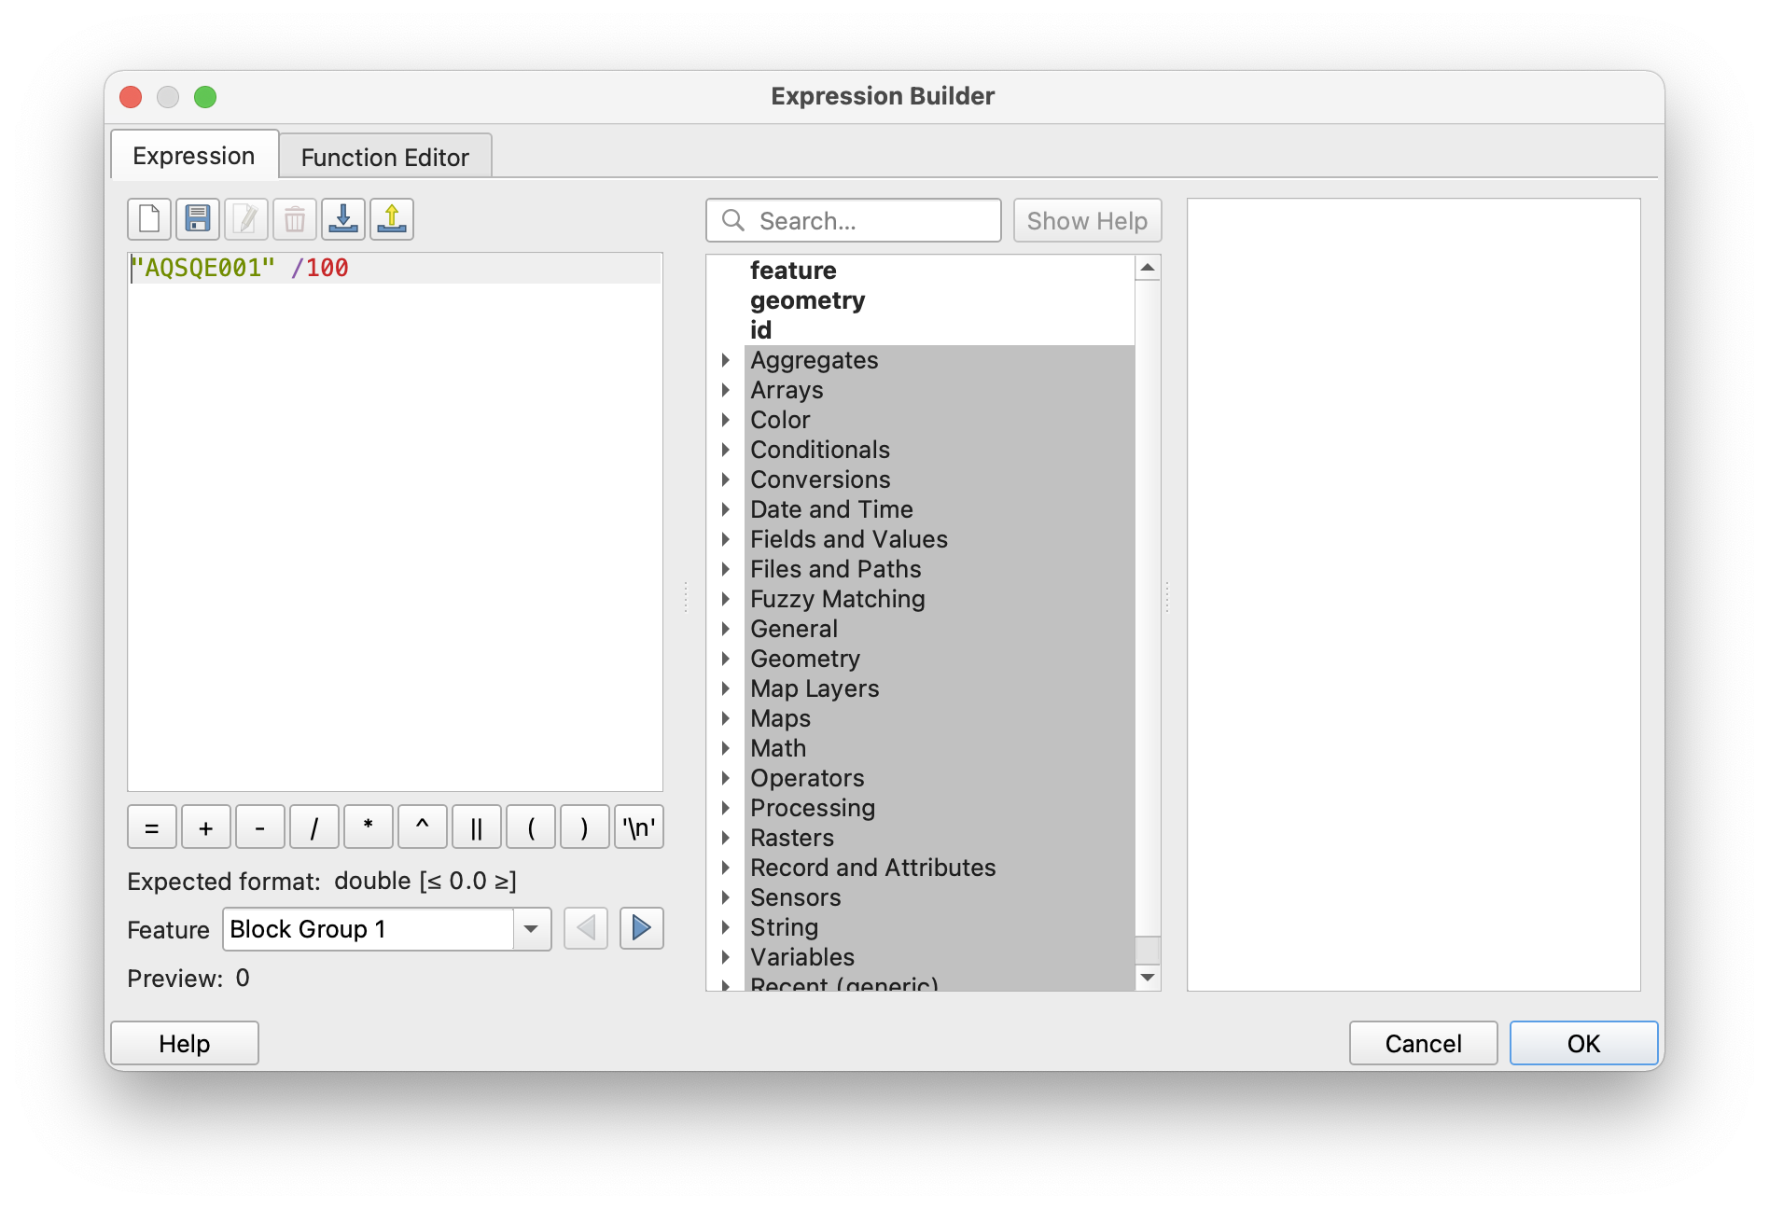Insert the newline character button
1769x1209 pixels.
(x=637, y=827)
